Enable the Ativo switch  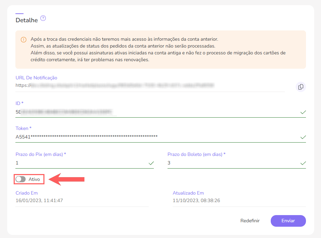[21, 179]
